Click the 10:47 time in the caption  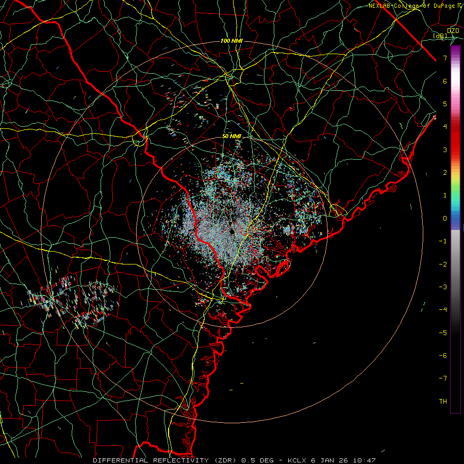[366, 460]
